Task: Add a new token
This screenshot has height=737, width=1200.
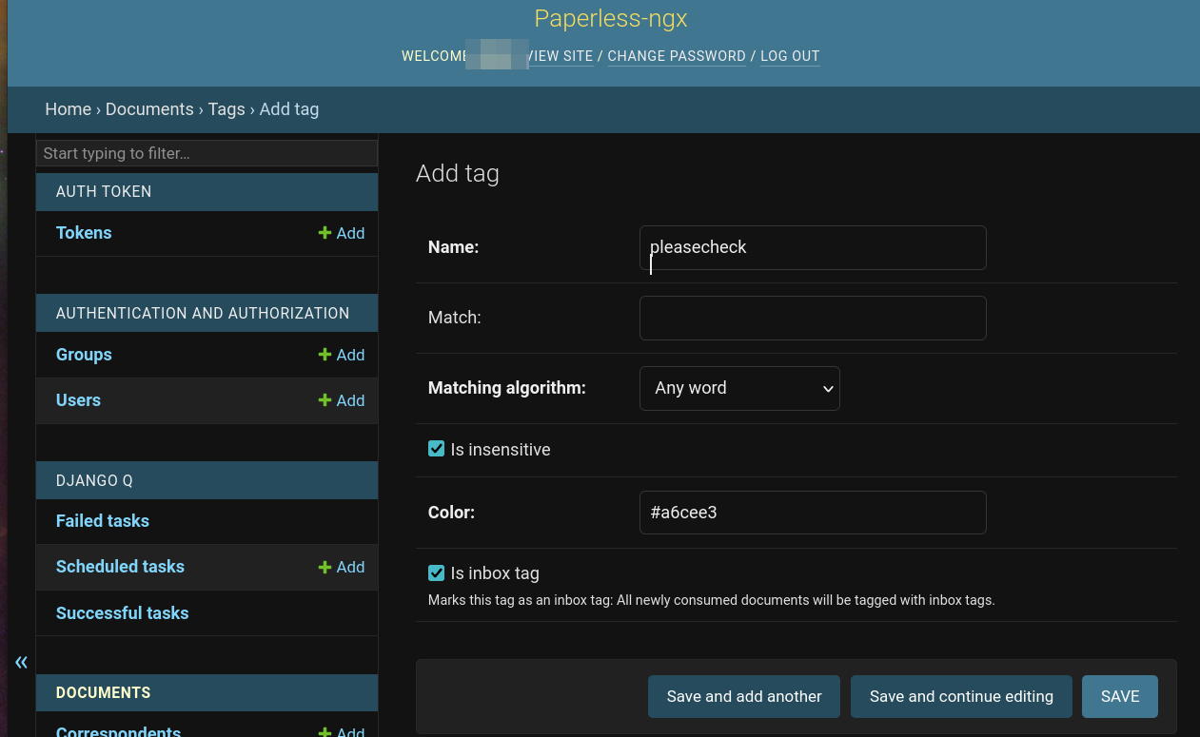Action: [341, 233]
